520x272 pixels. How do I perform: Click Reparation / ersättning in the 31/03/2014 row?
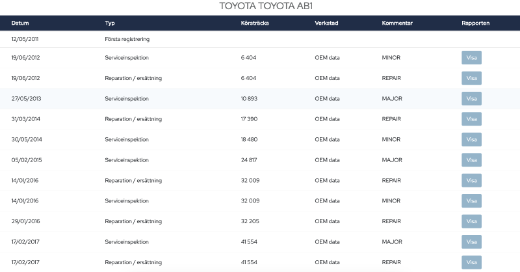click(133, 119)
